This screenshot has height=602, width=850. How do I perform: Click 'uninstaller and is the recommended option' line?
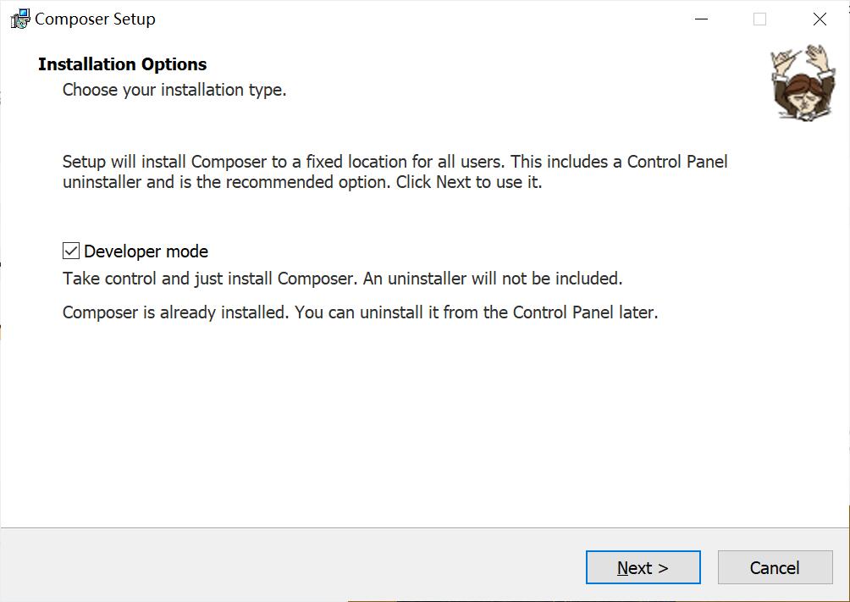click(226, 182)
